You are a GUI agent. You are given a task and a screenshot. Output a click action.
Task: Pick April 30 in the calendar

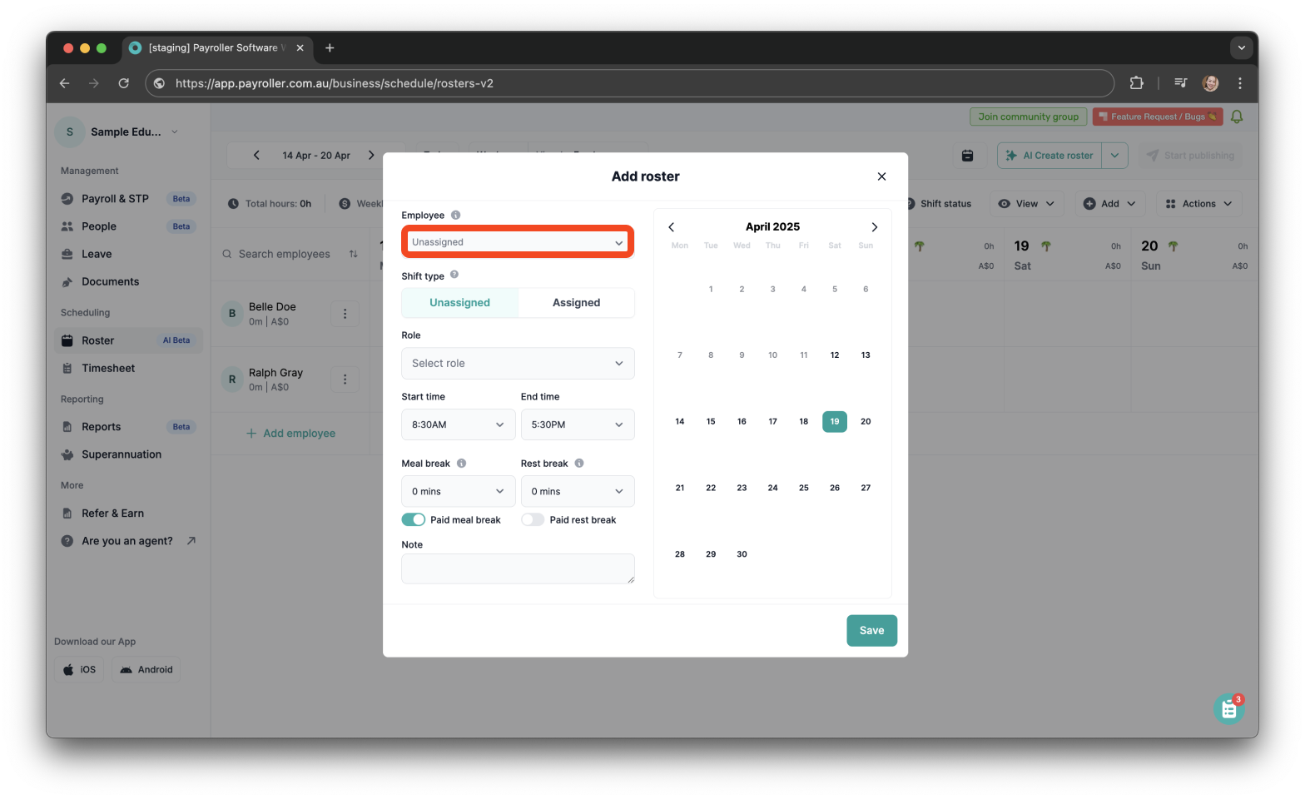coord(742,554)
